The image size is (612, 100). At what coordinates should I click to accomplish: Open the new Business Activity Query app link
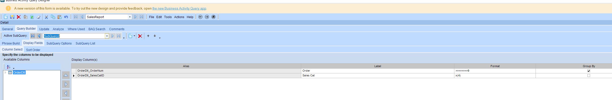(x=179, y=8)
